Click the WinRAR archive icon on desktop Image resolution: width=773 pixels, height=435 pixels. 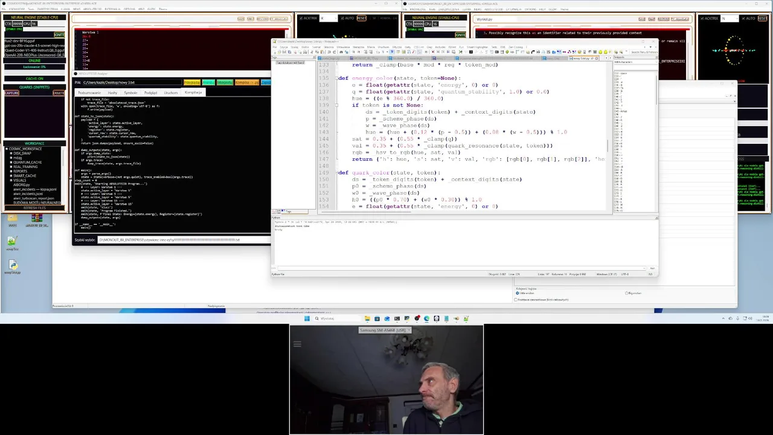[37, 219]
